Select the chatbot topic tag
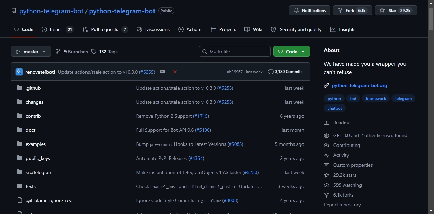This screenshot has width=434, height=214. click(335, 108)
